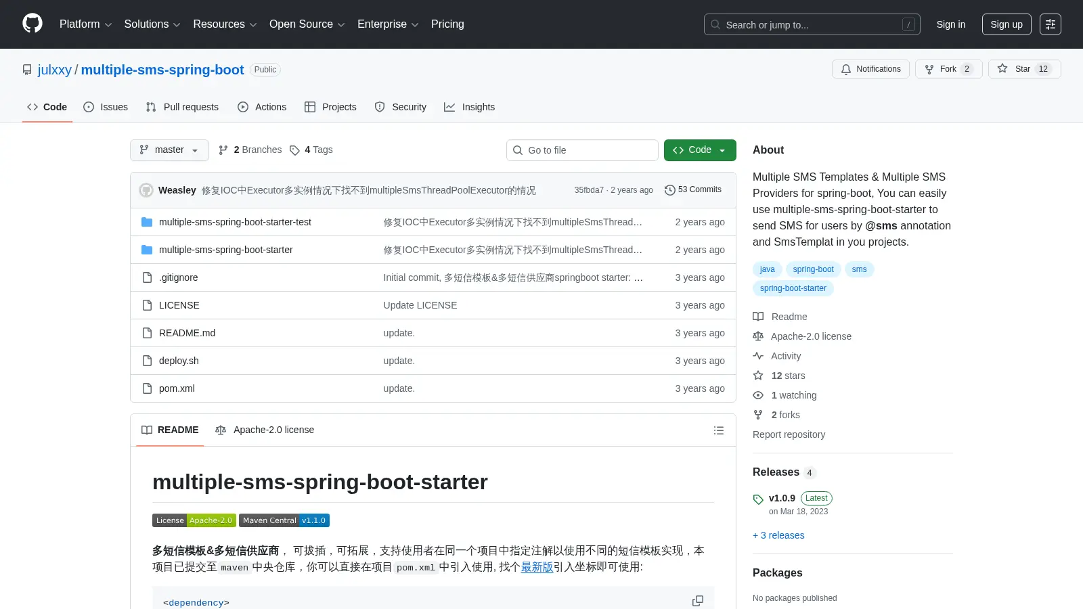Click folder icon of multiple-sms-spring-boot-starter-test
1083x609 pixels.
pos(147,222)
